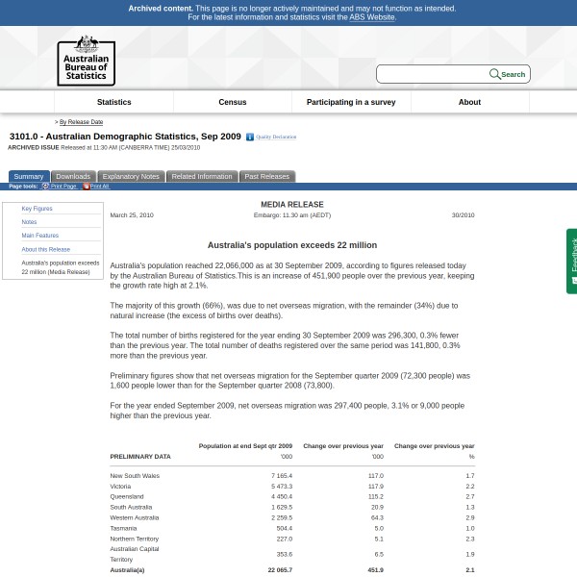577x577 pixels.
Task: Click the Print All icon
Action: pyautogui.click(x=85, y=187)
